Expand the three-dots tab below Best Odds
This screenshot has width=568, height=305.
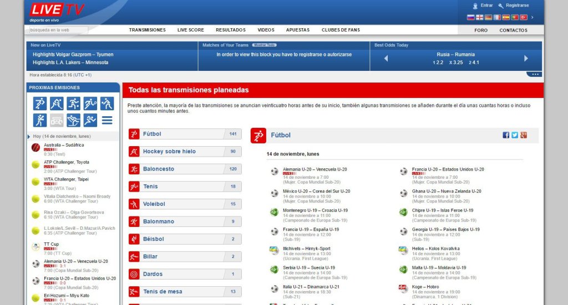tap(535, 74)
